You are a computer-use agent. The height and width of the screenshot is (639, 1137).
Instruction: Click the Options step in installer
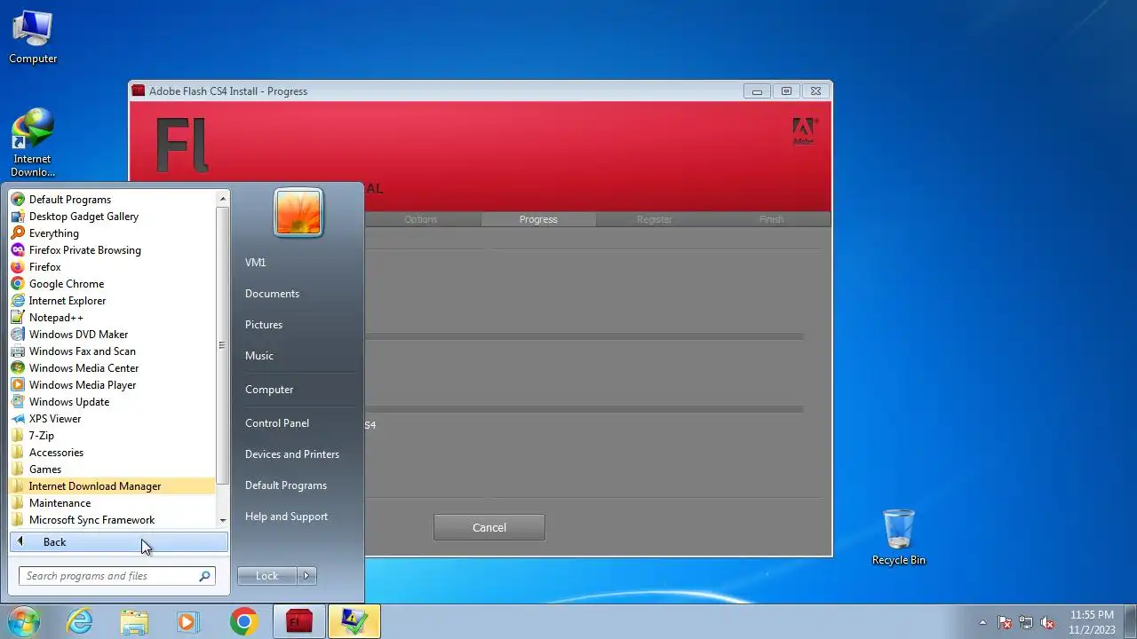(x=421, y=219)
